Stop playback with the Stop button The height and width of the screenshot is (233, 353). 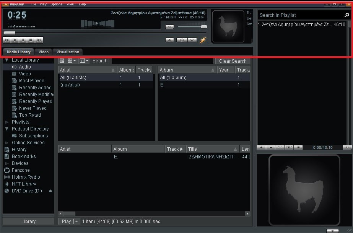(x=31, y=40)
